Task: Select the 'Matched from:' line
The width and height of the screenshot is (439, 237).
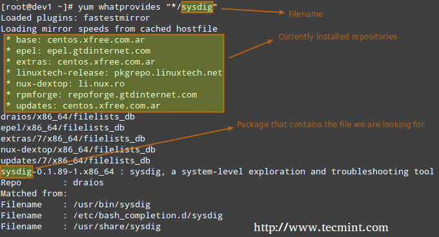Action: tap(34, 193)
